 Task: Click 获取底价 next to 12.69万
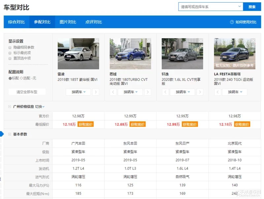138,125
